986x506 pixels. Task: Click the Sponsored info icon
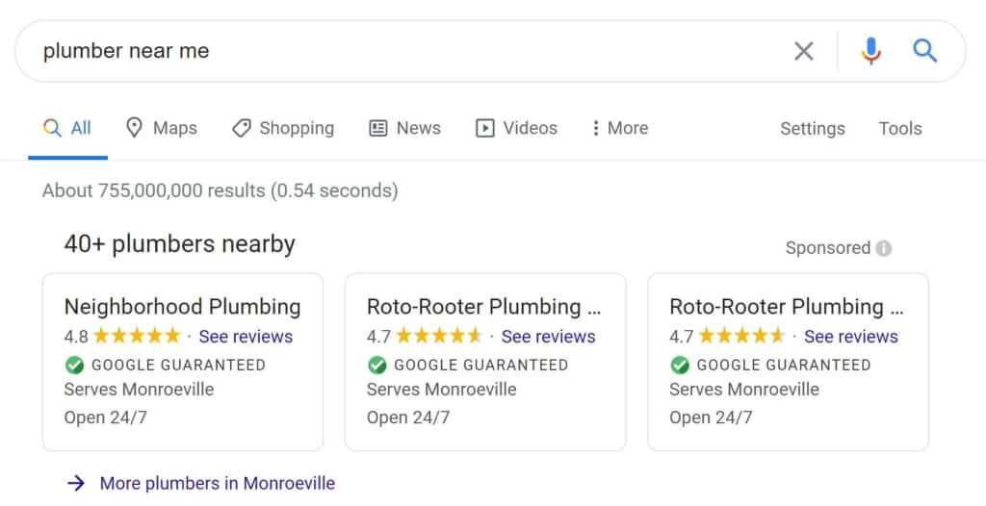[x=883, y=248]
